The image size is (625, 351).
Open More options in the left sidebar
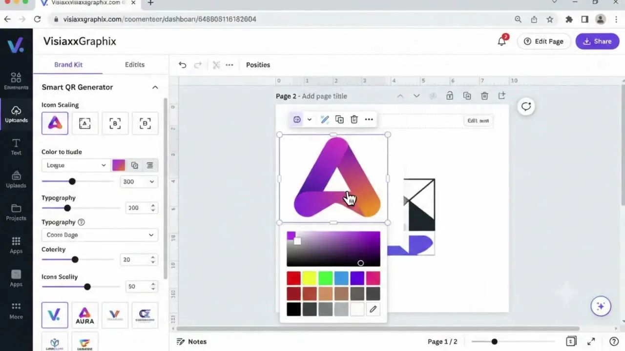point(16,311)
